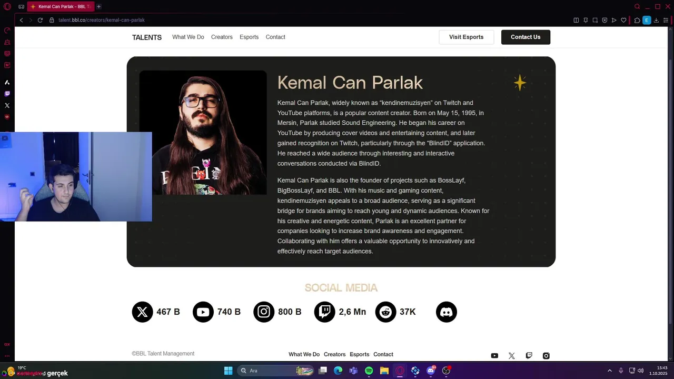Viewport: 674px width, 379px height.
Task: Click the blue E extension icon
Action: 647,20
